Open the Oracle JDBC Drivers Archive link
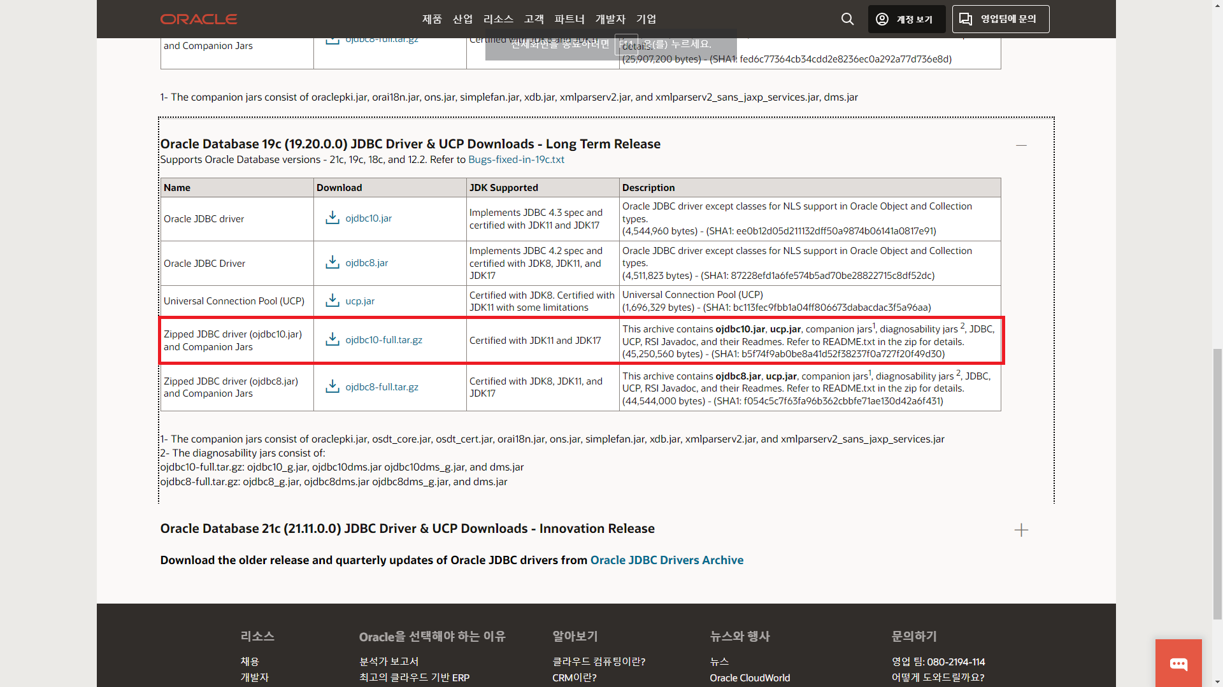The image size is (1223, 687). click(x=667, y=560)
